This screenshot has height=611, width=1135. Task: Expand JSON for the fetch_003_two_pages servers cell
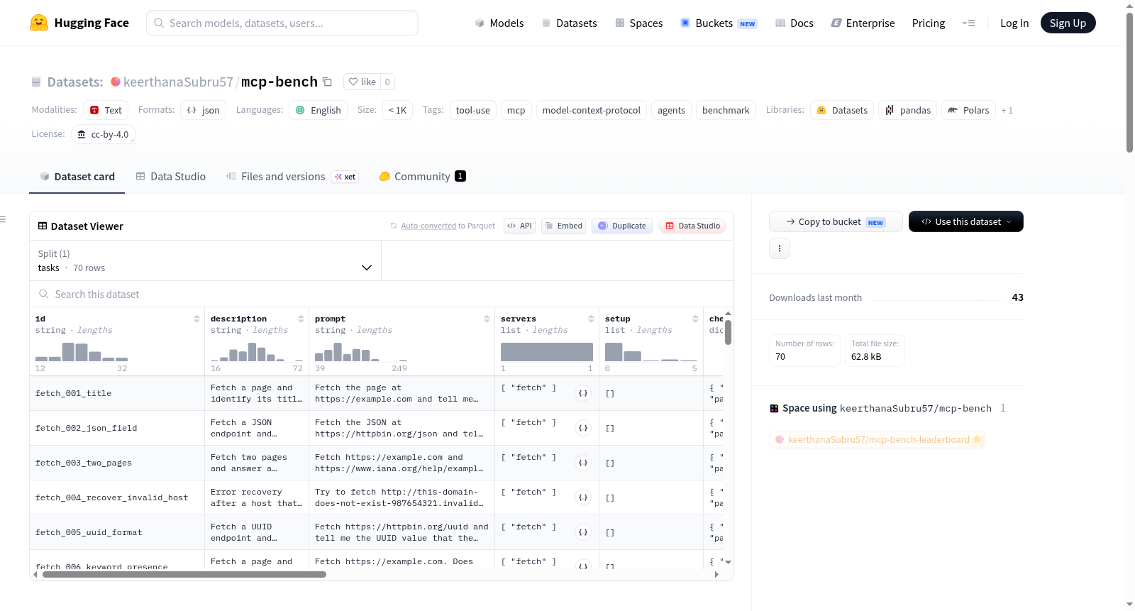[583, 463]
